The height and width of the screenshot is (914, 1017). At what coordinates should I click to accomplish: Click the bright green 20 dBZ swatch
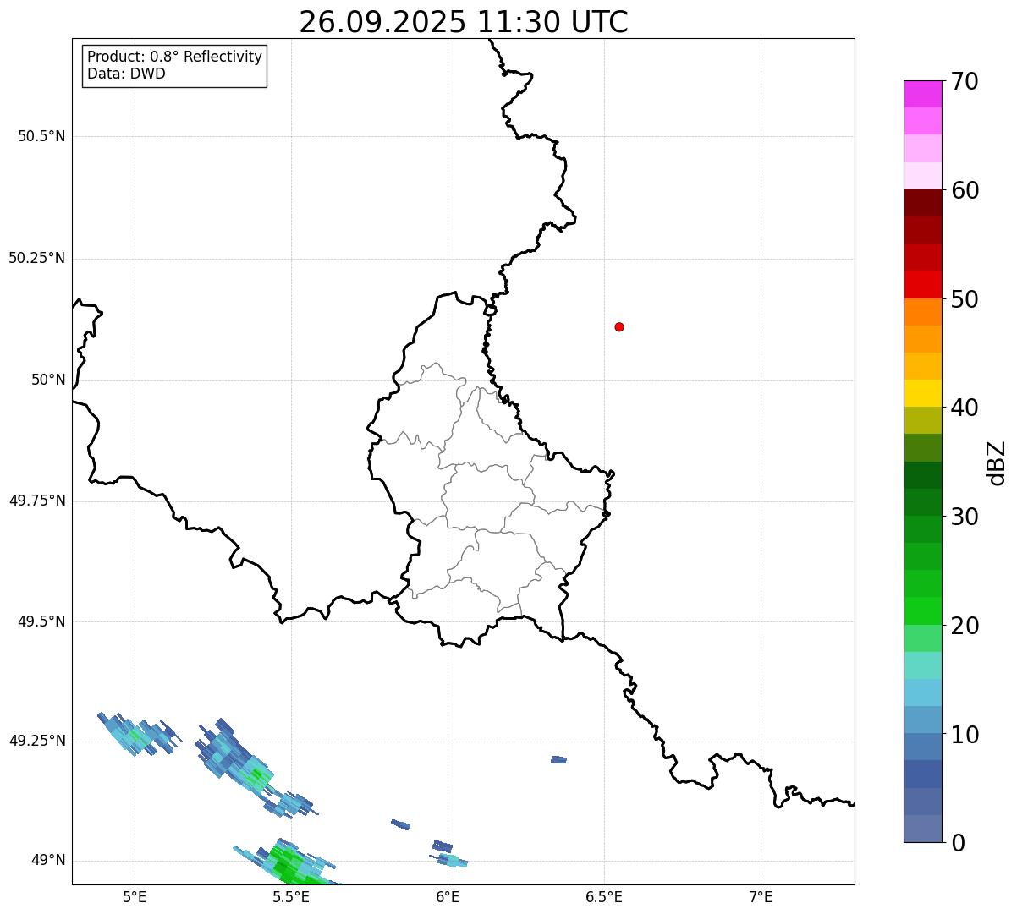[x=922, y=610]
